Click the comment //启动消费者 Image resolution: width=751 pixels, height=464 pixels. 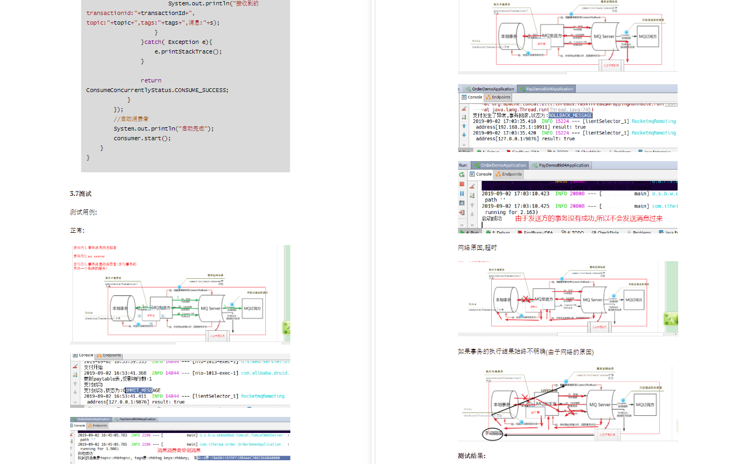pyautogui.click(x=131, y=119)
